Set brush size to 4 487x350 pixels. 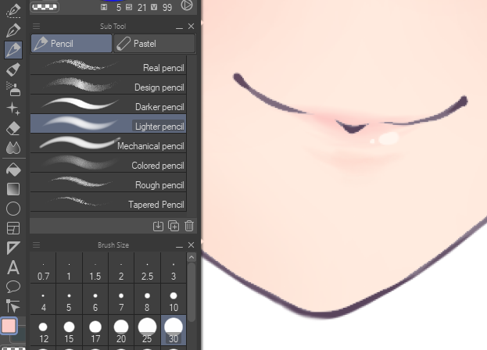(x=43, y=299)
